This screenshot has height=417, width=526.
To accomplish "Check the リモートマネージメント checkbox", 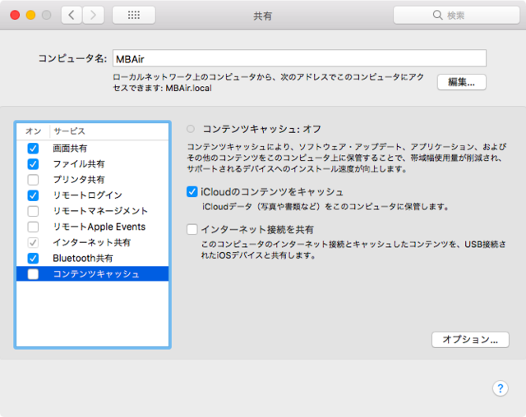I will (x=33, y=211).
